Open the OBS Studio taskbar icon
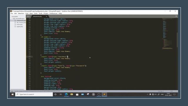Screen dimensions: 188x106 point(99,94)
